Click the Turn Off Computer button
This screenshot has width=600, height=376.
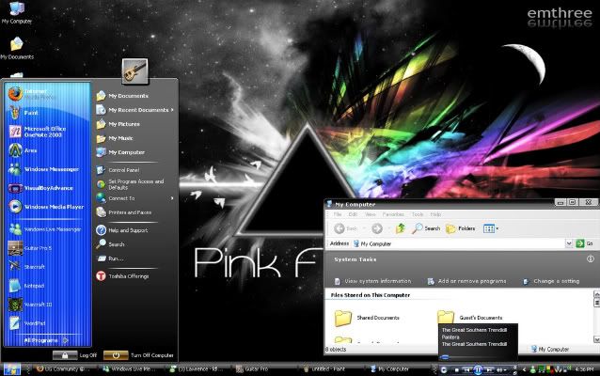coord(138,355)
